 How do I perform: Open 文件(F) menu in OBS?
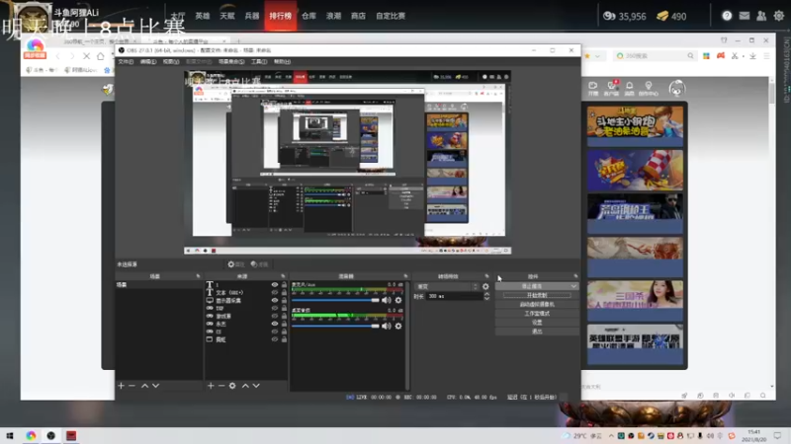click(126, 62)
